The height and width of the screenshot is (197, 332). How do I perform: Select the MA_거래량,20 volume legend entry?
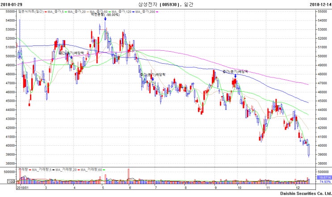click(66, 169)
